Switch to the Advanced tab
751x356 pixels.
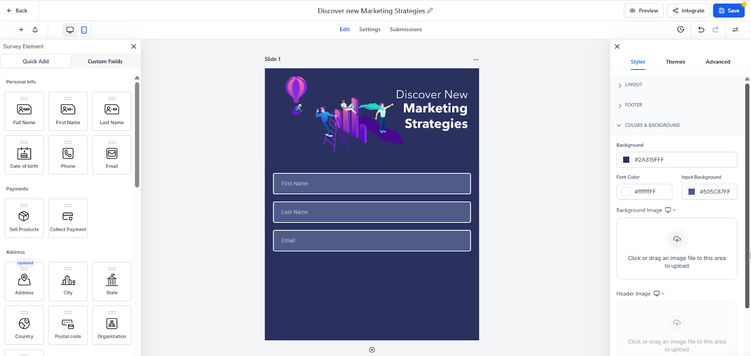(718, 62)
